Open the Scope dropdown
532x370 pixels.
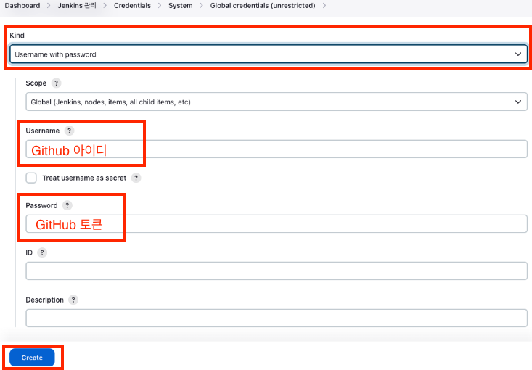pos(277,102)
